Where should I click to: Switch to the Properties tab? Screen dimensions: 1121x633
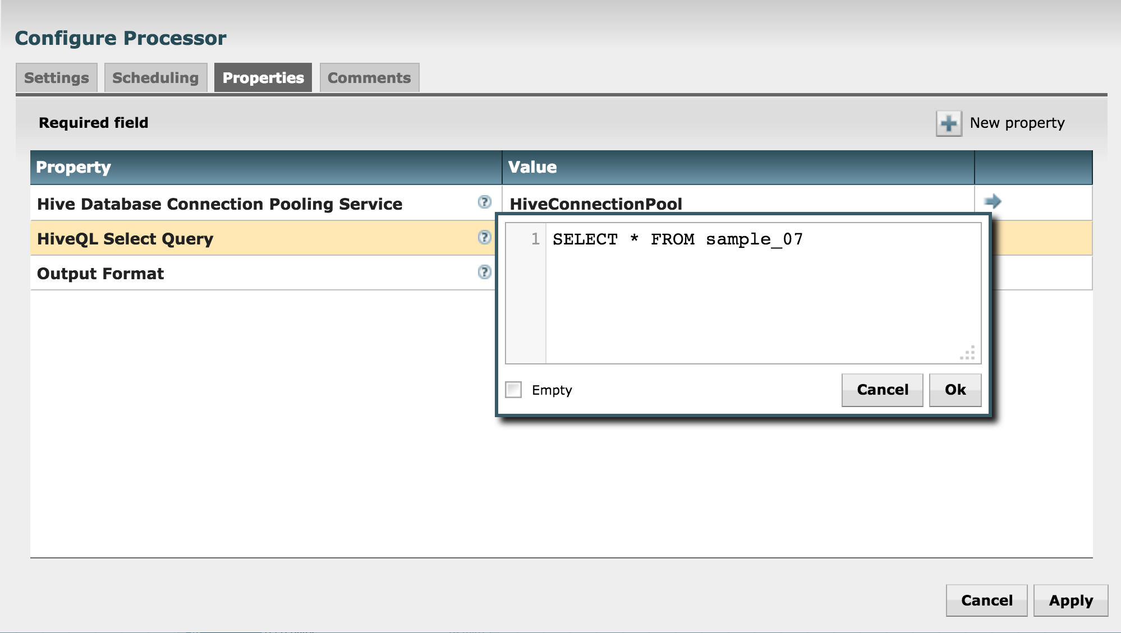(263, 77)
